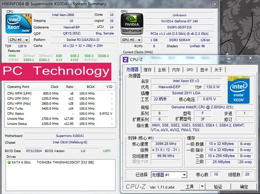
Task: Click the QEYS (ES2) QDF value
Action: [72, 34]
